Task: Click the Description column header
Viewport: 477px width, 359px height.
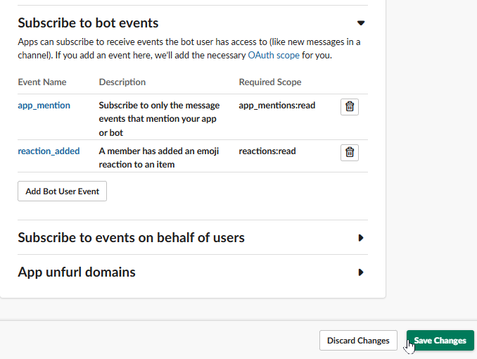Action: tap(122, 82)
